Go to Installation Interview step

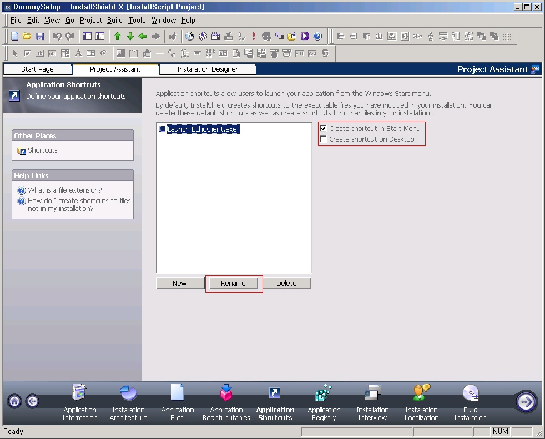372,402
